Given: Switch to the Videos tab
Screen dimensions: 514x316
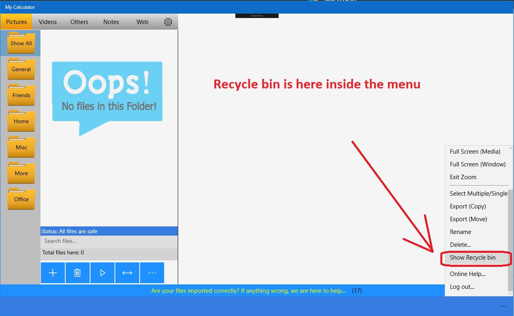Looking at the screenshot, I should point(48,22).
